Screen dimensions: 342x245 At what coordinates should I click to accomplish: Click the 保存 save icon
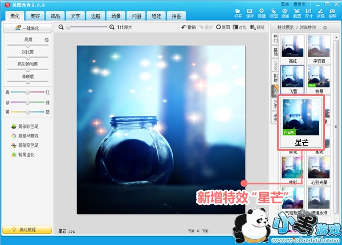(x=250, y=13)
